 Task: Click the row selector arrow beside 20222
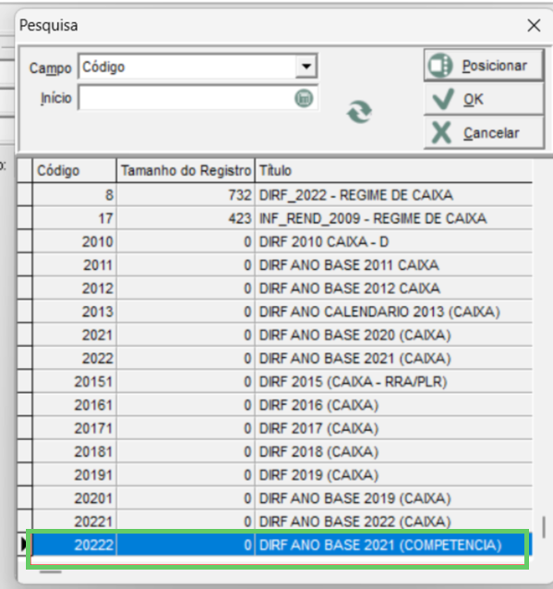point(24,545)
